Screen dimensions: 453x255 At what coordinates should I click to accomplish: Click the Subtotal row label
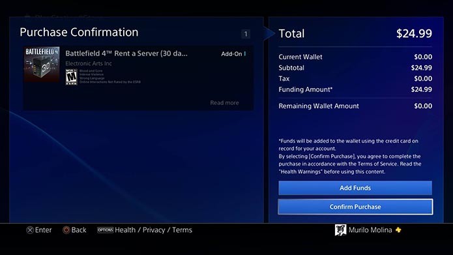[291, 68]
